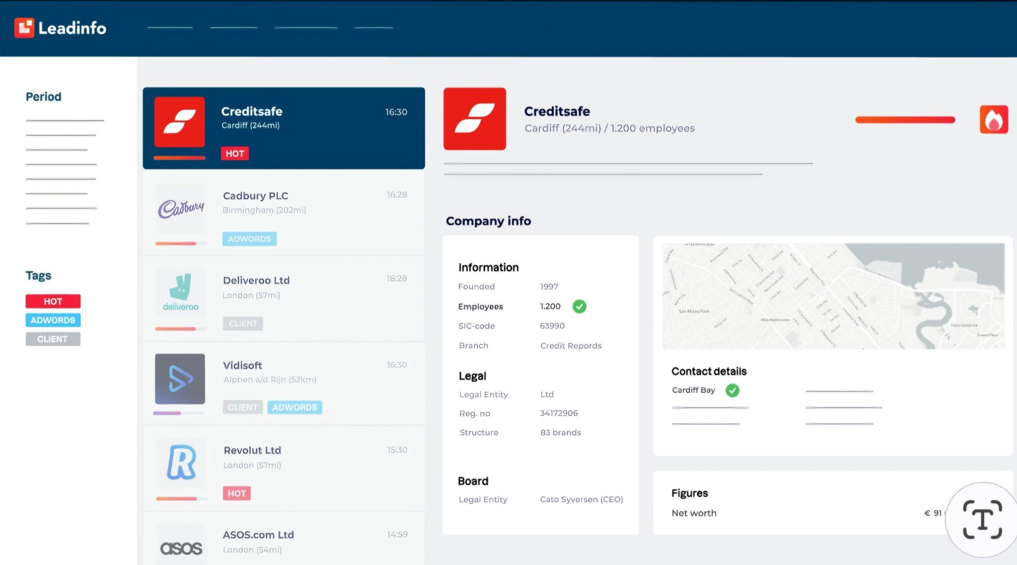Click Vidisoft purple lead score bar
The width and height of the screenshot is (1017, 565).
coord(179,413)
